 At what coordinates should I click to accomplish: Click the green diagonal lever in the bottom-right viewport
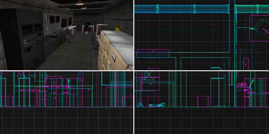click(x=252, y=83)
